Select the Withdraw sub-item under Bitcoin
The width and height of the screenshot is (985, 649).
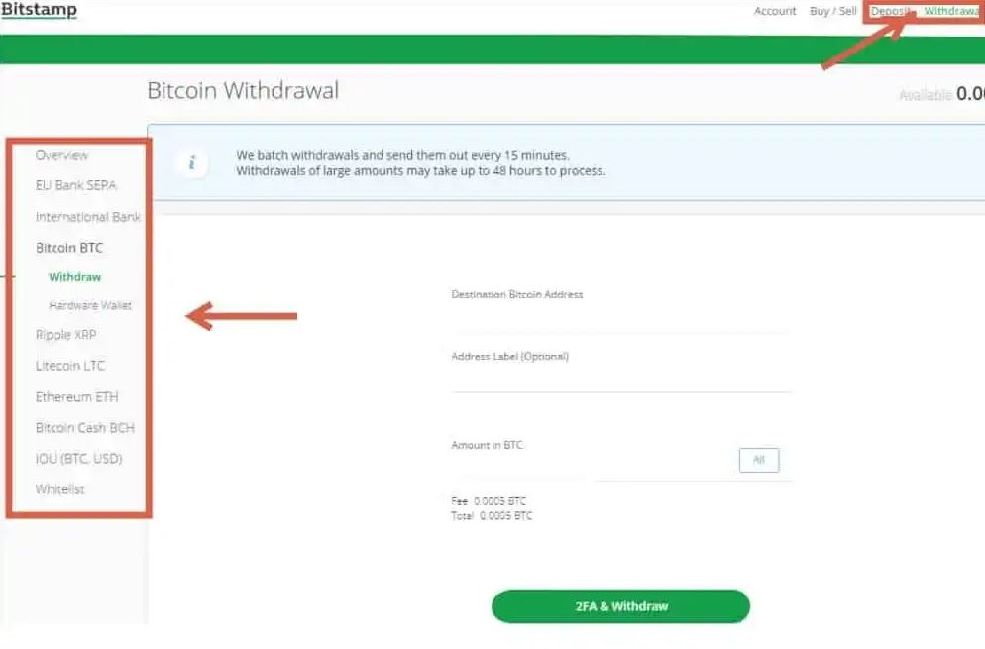74,277
